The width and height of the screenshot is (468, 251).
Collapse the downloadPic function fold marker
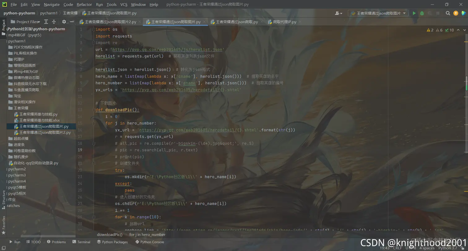pos(94,110)
